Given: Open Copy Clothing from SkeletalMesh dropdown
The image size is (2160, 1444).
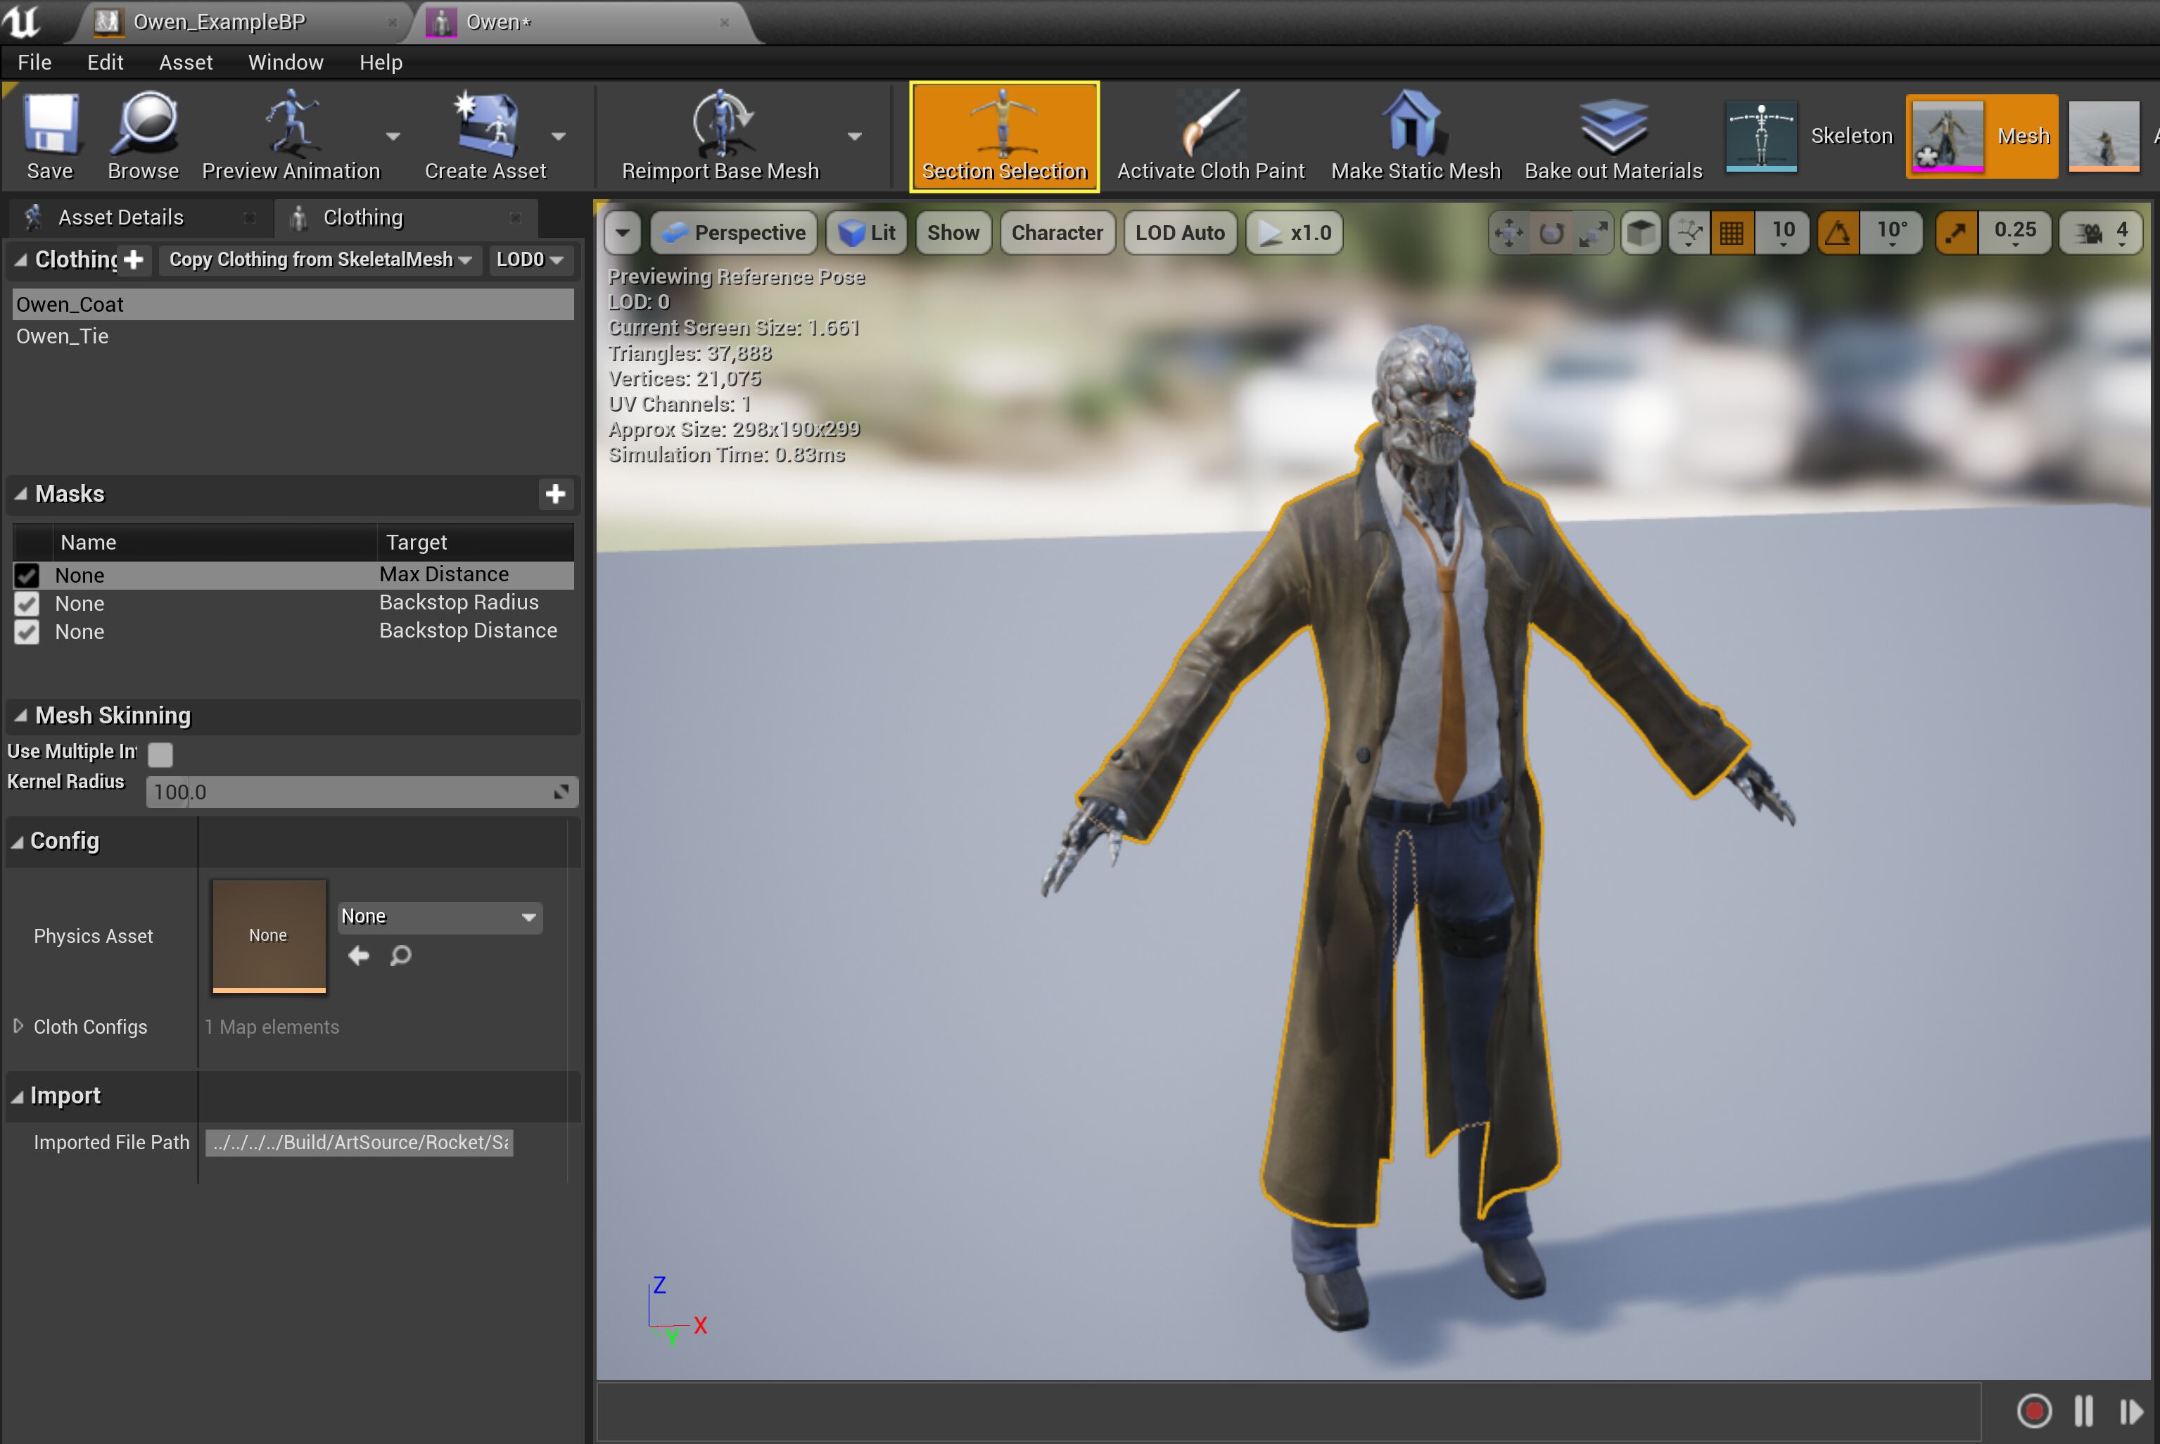Looking at the screenshot, I should pos(319,260).
